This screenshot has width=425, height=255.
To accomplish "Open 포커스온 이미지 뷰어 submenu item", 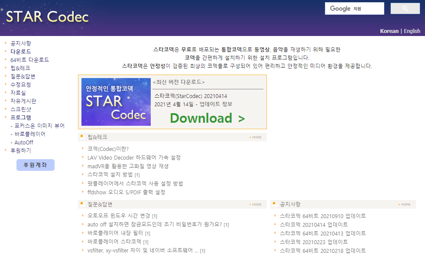I will pyautogui.click(x=39, y=126).
